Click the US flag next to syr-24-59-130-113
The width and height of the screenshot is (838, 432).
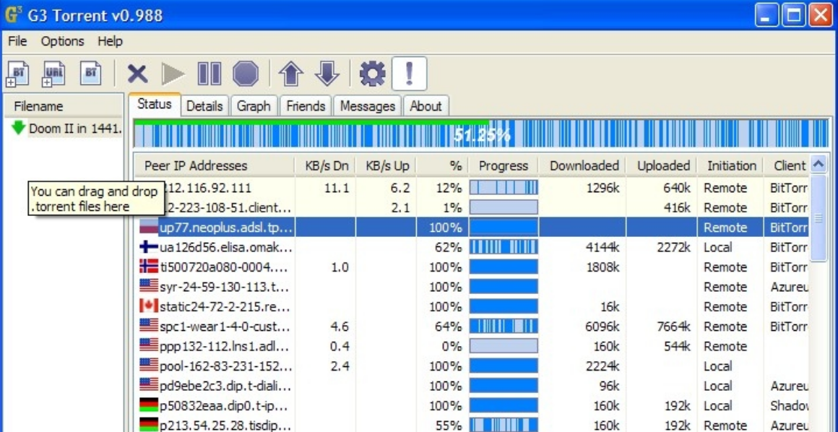click(149, 286)
